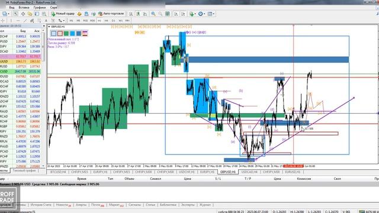Viewport: 379px width, 213px height.
Task: Open the Вставка menu
Action: (x=24, y=8)
